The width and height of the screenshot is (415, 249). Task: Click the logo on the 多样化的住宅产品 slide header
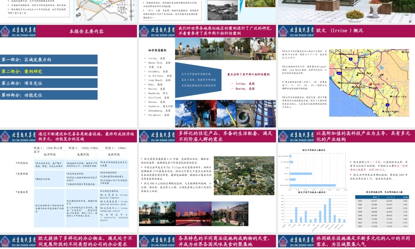(157, 136)
